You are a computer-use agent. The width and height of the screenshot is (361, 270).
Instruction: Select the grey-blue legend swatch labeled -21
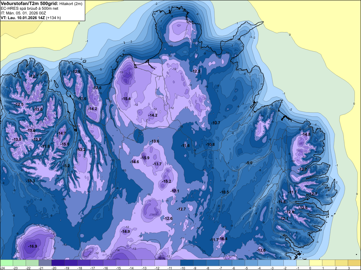pyautogui.click(x=45, y=263)
